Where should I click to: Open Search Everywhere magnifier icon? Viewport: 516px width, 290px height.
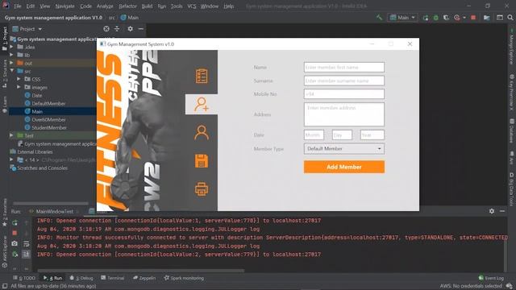point(510,18)
